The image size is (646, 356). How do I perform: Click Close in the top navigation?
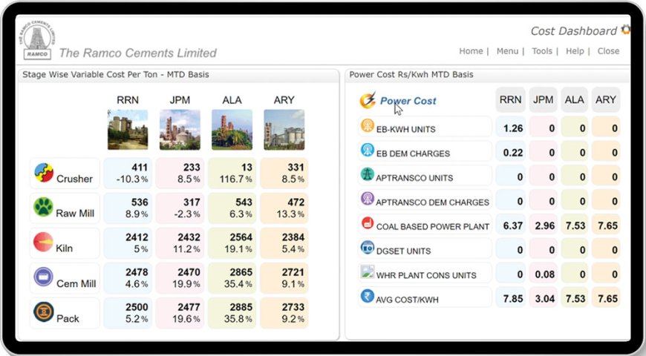[608, 51]
